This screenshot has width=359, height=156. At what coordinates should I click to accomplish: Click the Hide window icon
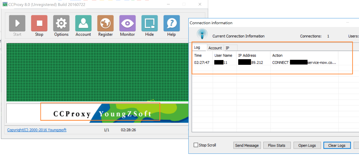(149, 23)
